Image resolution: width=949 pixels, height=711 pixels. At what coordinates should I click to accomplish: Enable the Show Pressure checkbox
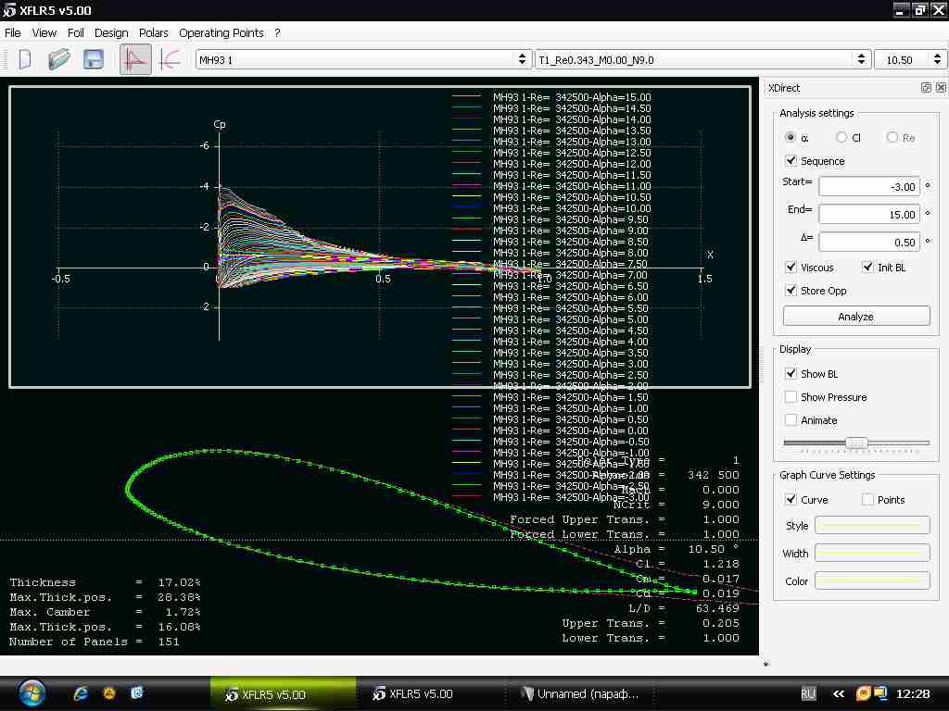(x=791, y=397)
